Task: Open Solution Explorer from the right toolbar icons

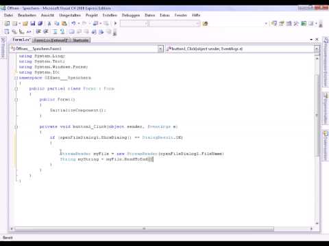Action: (x=274, y=23)
